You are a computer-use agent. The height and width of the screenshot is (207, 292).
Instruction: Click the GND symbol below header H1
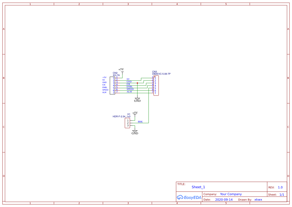coord(135,132)
